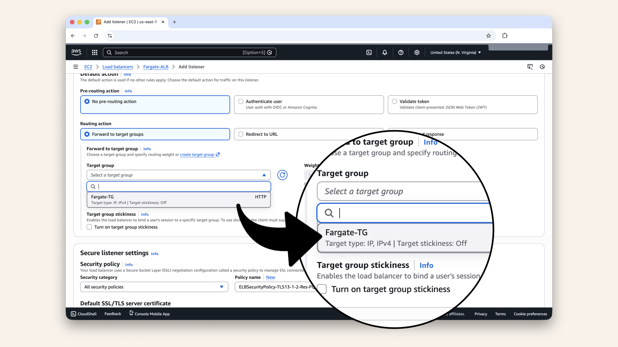Click inside the target group search field
Screen dimensions: 618x347
(x=179, y=186)
